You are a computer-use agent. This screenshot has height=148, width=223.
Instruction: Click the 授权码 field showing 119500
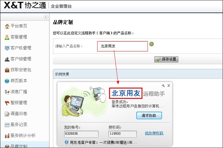click(123, 134)
